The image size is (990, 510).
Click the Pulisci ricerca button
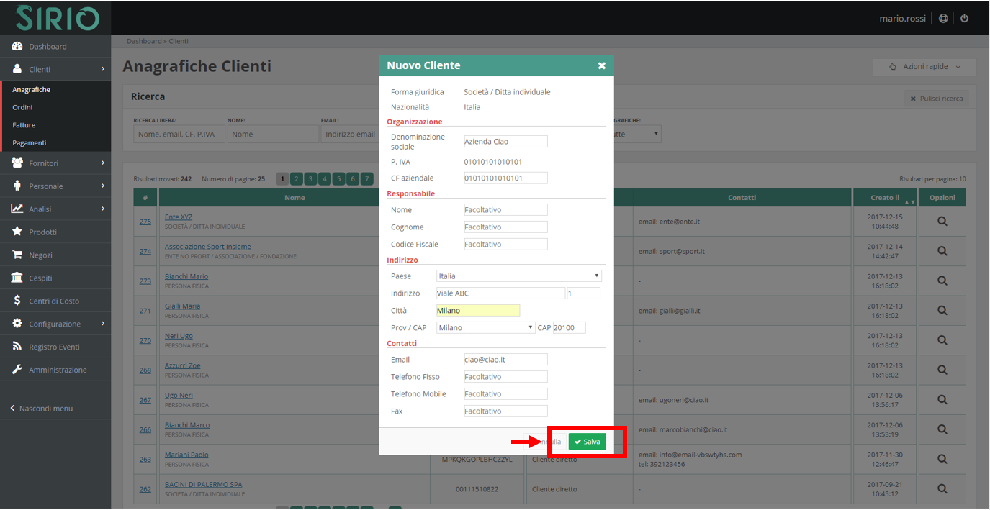tap(936, 99)
